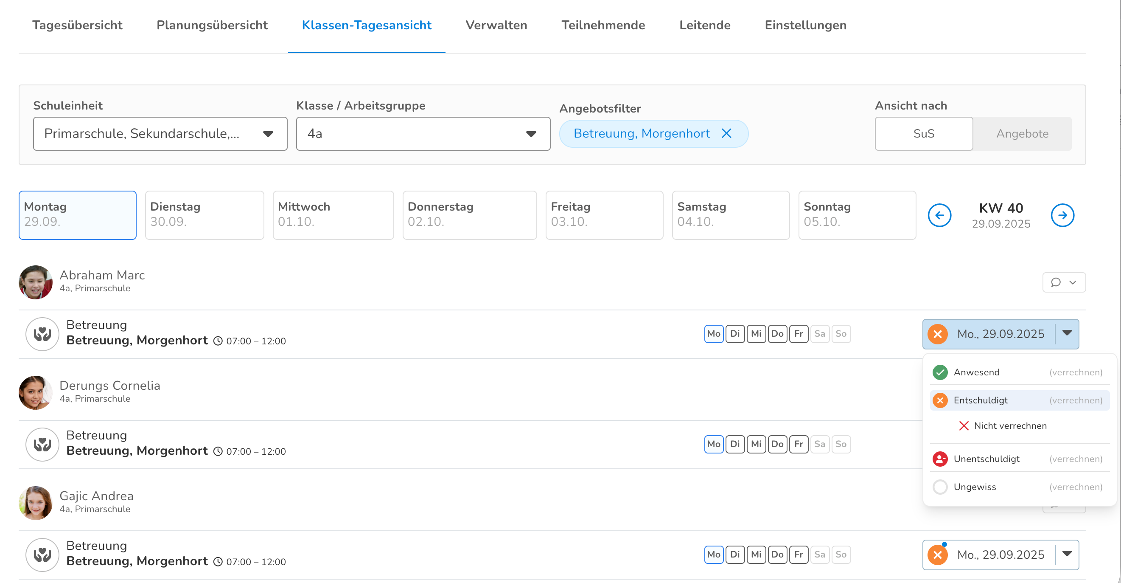Click the Betreuung hands icon for Abraham Marc
1121x583 pixels.
[x=42, y=334]
